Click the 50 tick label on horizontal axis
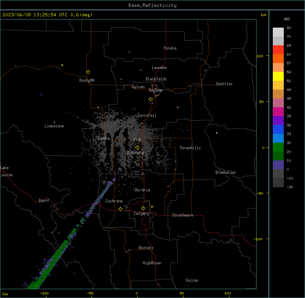The height and width of the screenshot is (298, 305). (182, 293)
